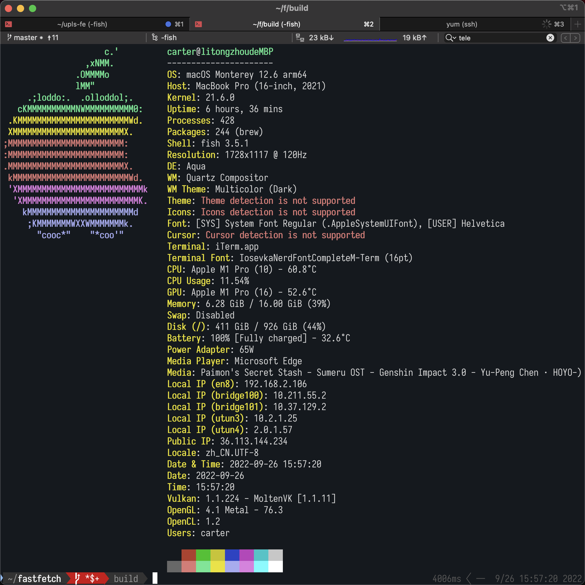This screenshot has height=585, width=585.
Task: Click the yellow minimize window button
Action: [x=20, y=8]
